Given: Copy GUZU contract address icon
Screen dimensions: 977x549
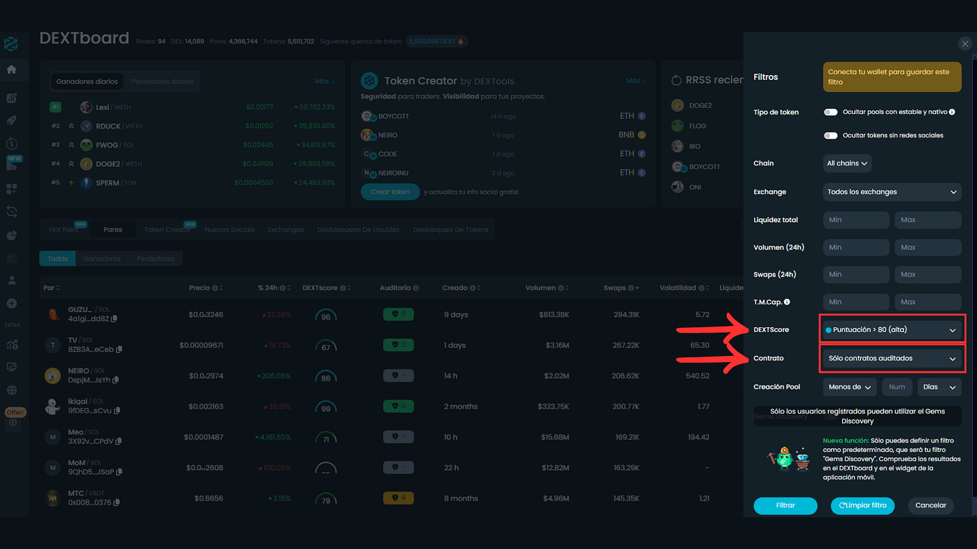Looking at the screenshot, I should [114, 318].
